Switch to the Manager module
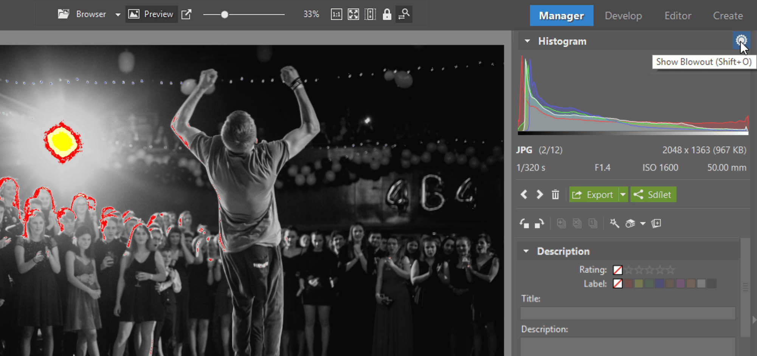This screenshot has height=356, width=757. 562,15
